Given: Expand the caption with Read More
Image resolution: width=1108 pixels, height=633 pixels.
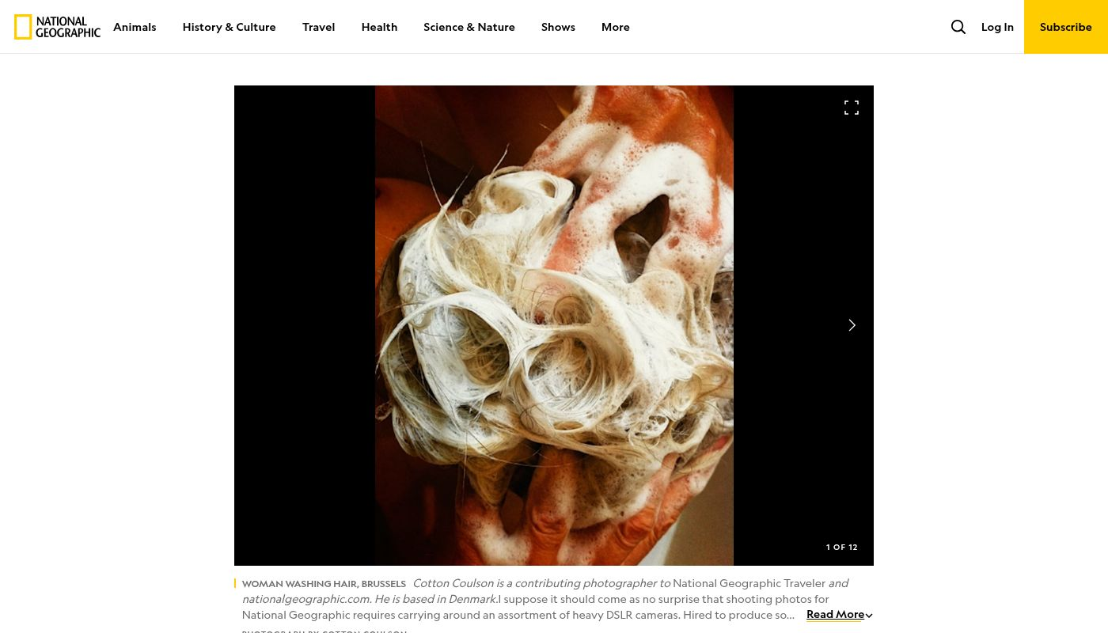Looking at the screenshot, I should pyautogui.click(x=834, y=614).
